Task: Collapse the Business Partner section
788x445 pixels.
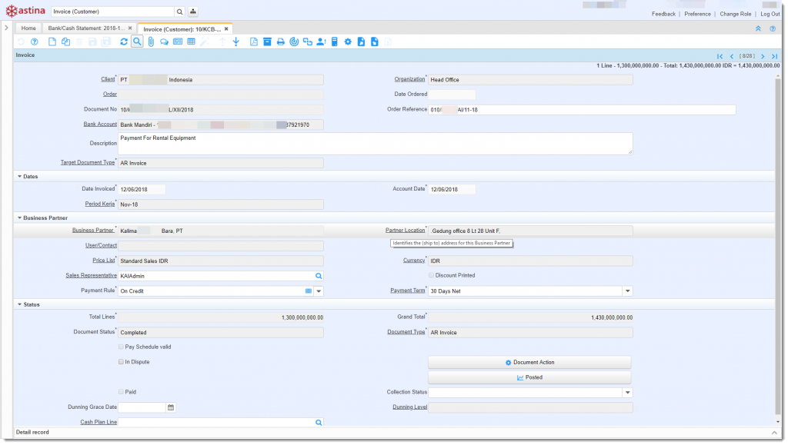Action: 19,218
